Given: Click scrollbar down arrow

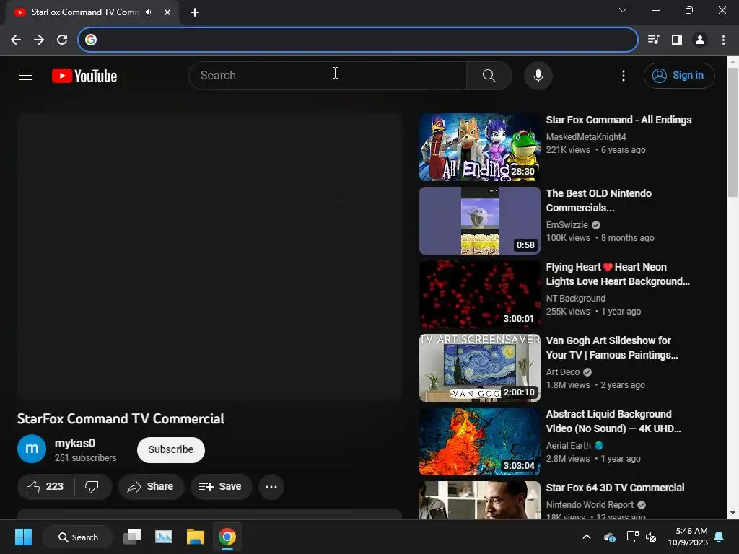Looking at the screenshot, I should point(733,513).
